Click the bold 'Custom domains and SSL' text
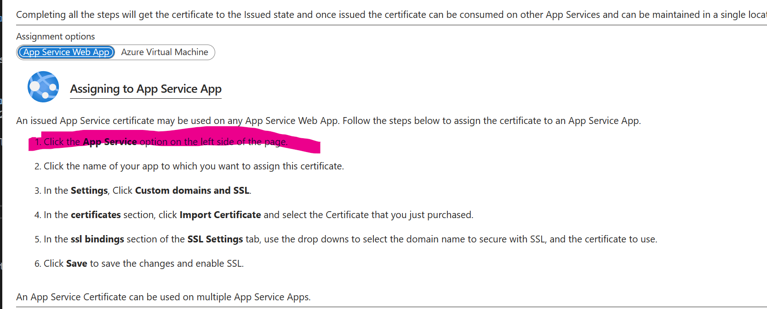 click(192, 191)
